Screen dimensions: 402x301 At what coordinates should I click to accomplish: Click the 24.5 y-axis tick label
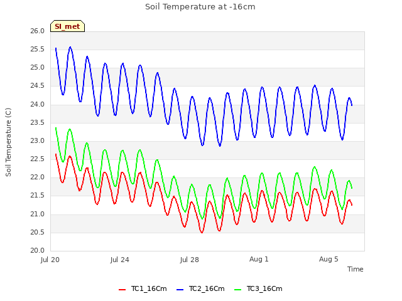[x=38, y=86]
